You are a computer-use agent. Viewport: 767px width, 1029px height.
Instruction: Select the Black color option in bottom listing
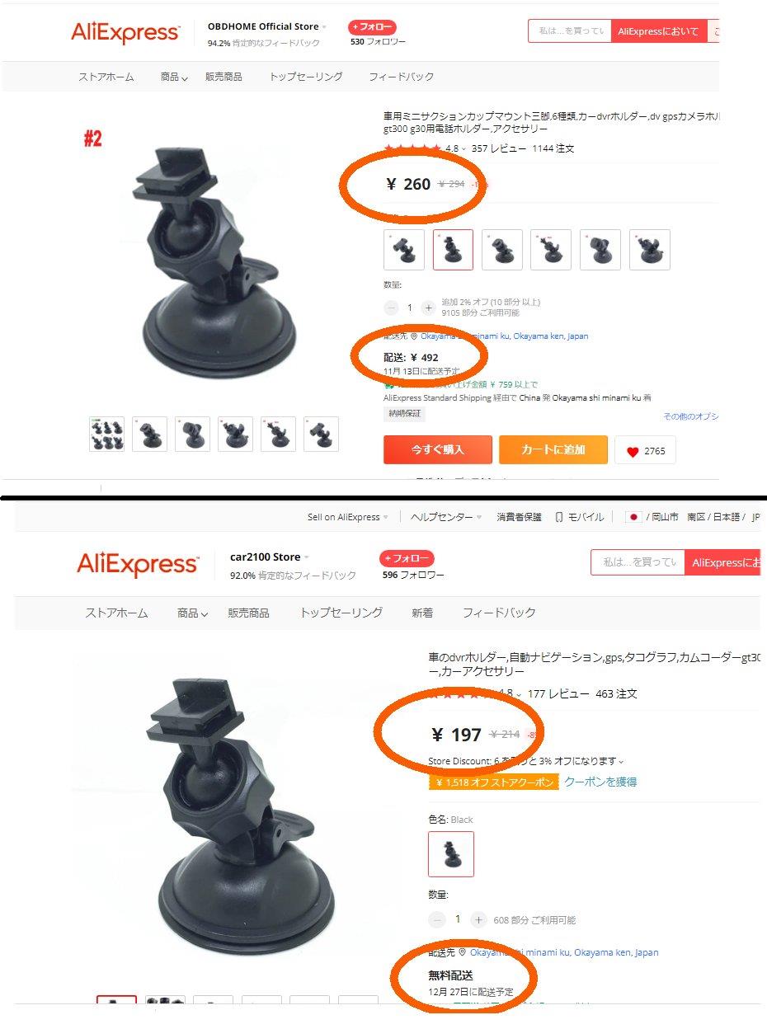coord(451,853)
